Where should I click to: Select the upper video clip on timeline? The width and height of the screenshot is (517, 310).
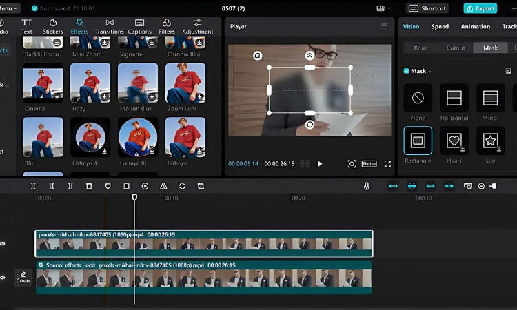[204, 244]
